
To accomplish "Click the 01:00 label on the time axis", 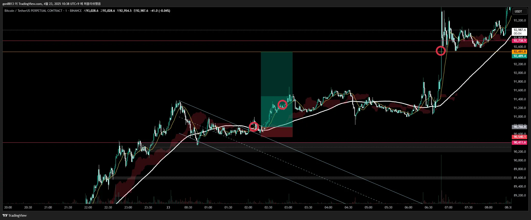I will 208,207.
